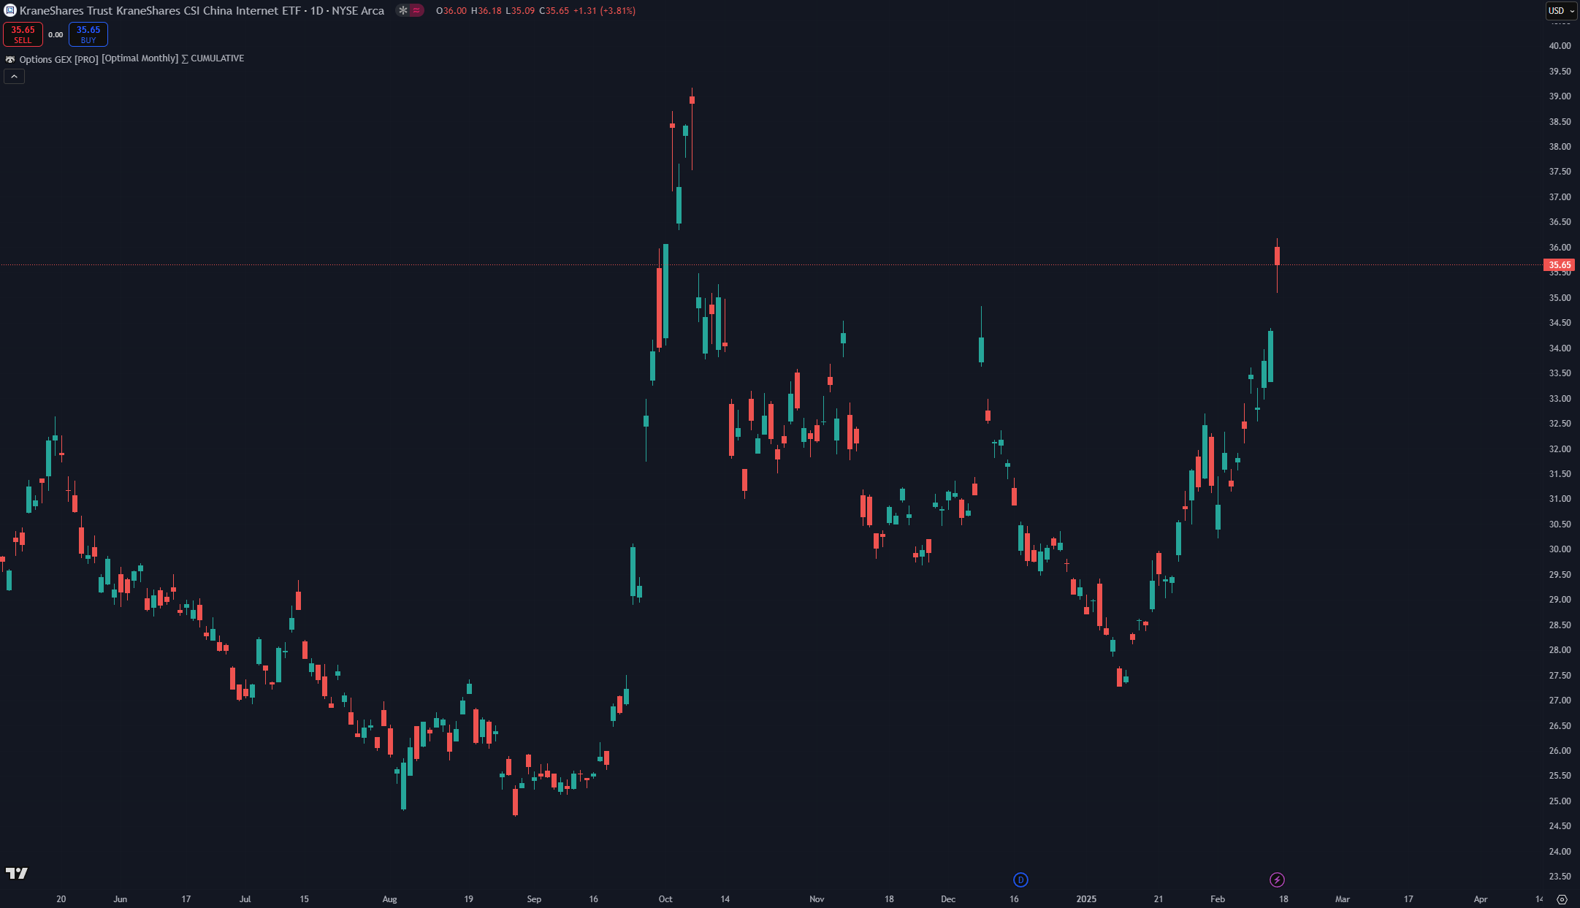Click the 35.65 SELL button
Image resolution: width=1580 pixels, height=908 pixels.
(23, 34)
